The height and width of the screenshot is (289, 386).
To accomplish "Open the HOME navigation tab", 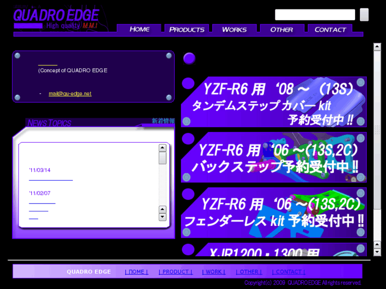I will pos(139,29).
